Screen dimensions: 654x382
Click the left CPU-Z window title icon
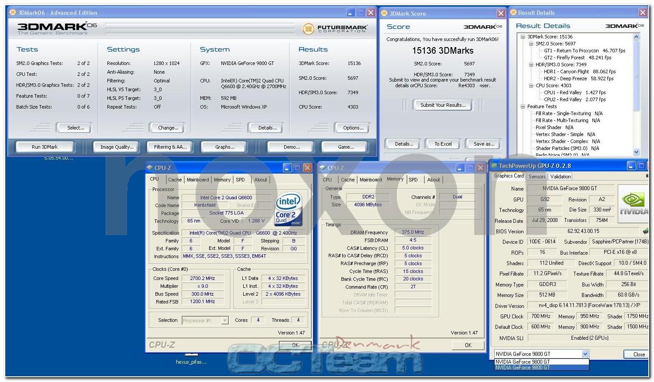tap(150, 167)
